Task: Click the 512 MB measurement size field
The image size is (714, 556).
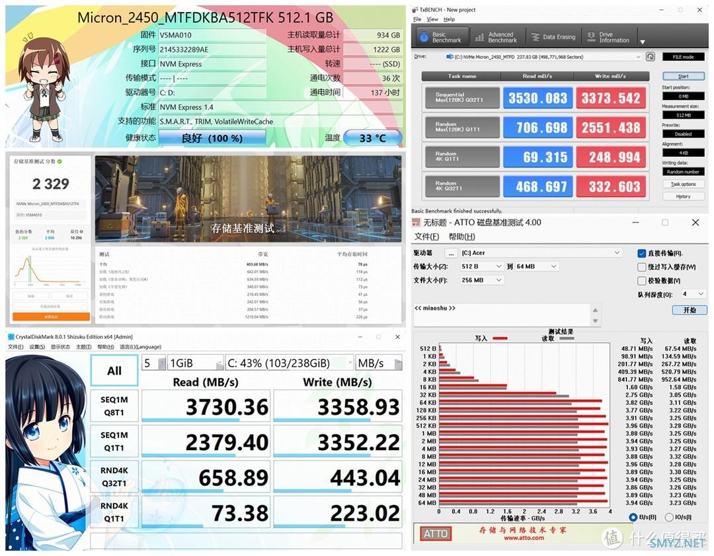Action: 683,115
